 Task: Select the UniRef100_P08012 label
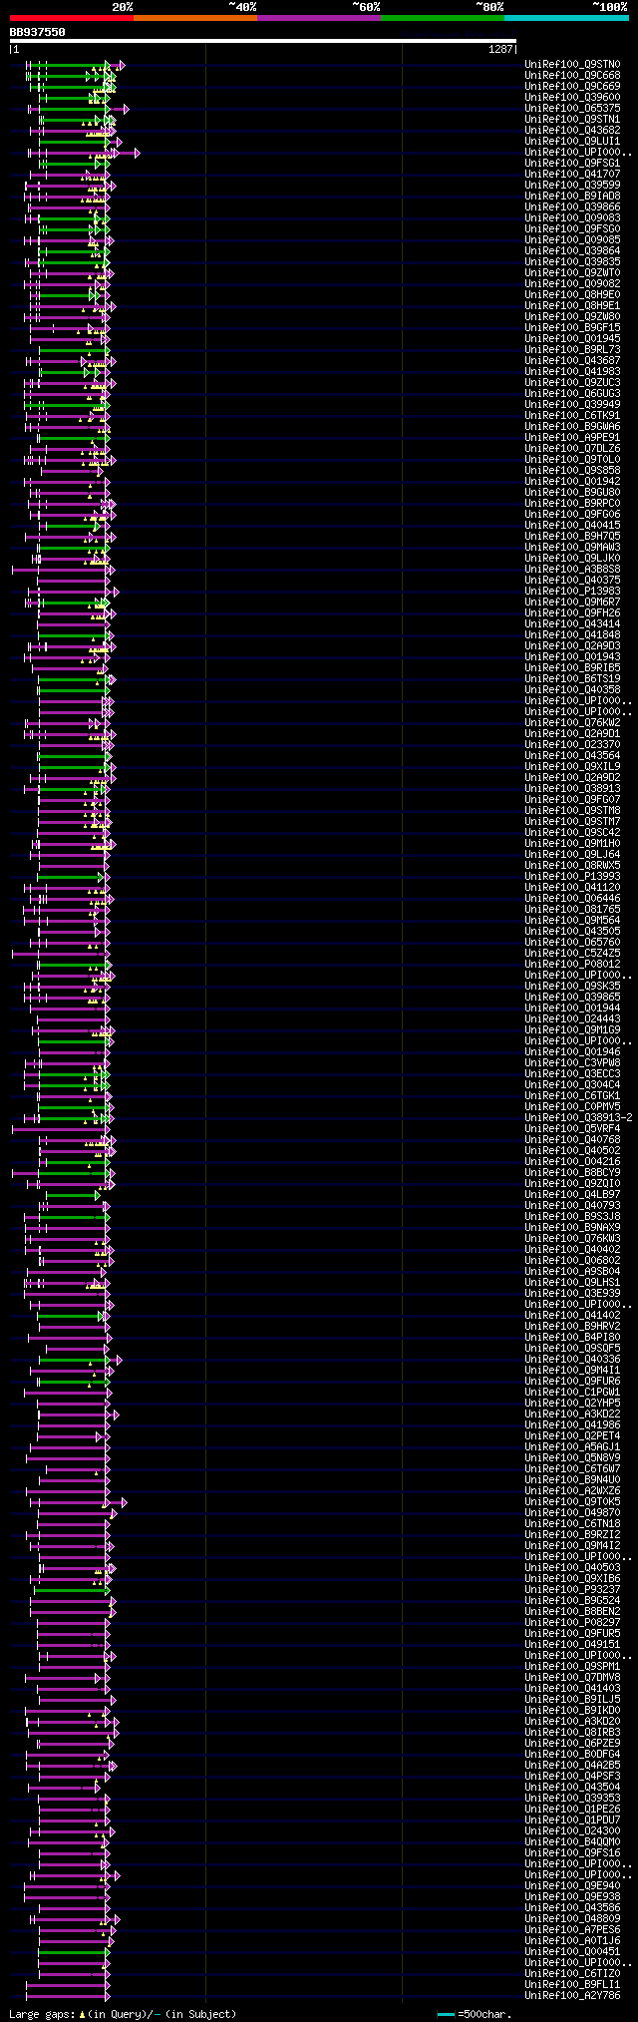point(572,965)
